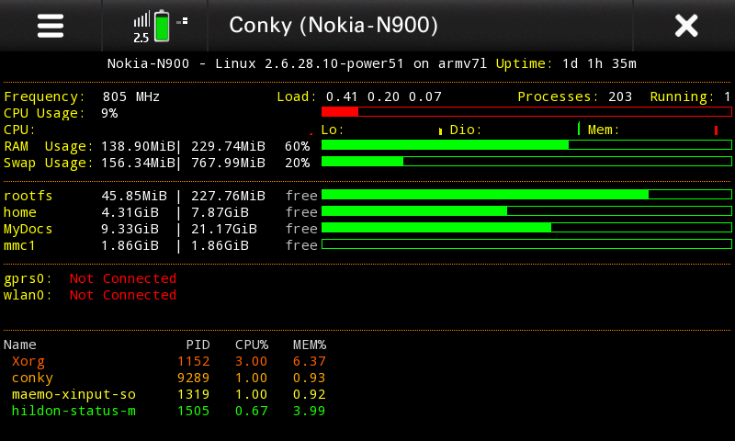
Task: Click the Swap usage progress bar
Action: [x=526, y=161]
